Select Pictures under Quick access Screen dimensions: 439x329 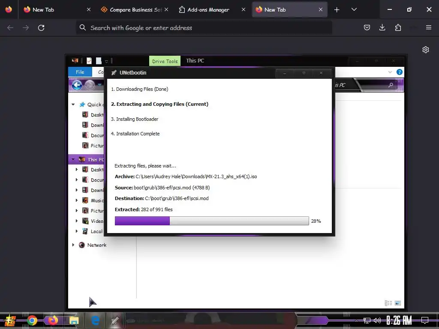(93, 146)
